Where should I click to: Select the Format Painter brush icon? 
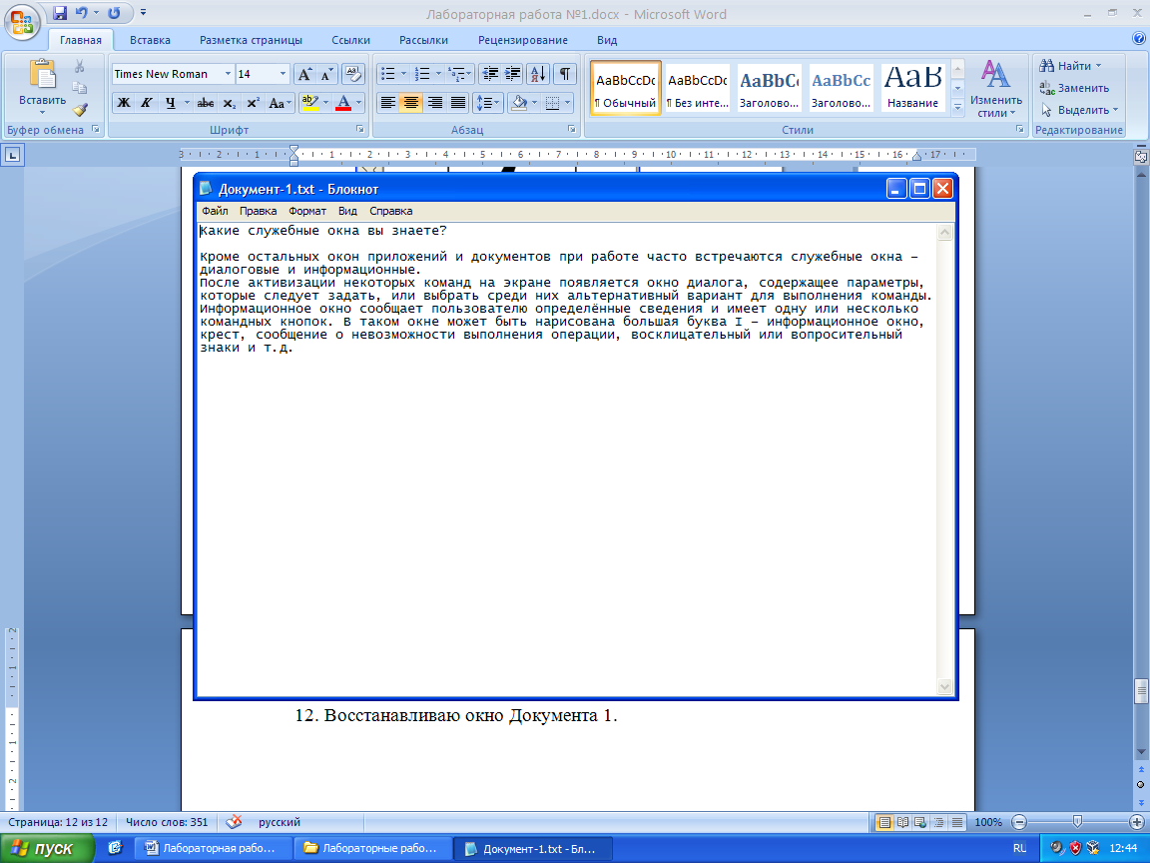click(79, 109)
